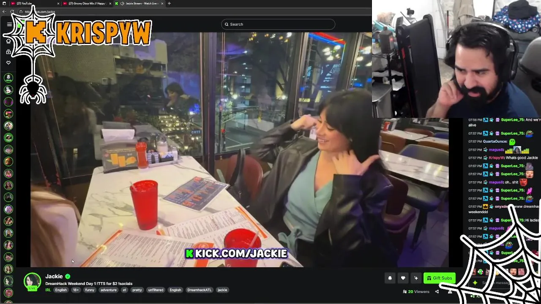541x304 pixels.
Task: Open the magnifier icon in the search bar
Action: pos(227,24)
